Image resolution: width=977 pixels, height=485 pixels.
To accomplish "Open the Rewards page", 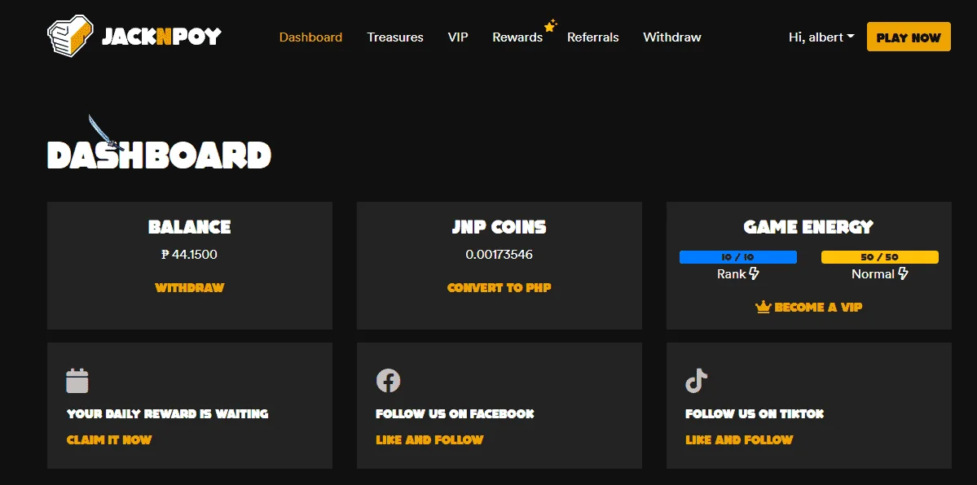I will [517, 37].
